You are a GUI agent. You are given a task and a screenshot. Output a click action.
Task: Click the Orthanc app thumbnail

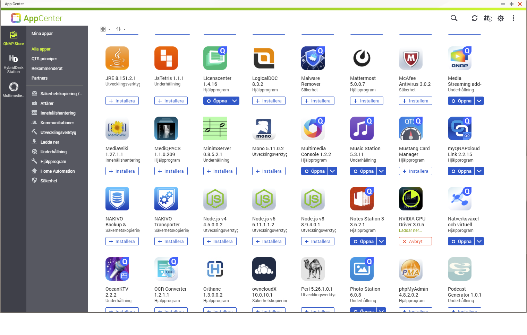pos(215,269)
